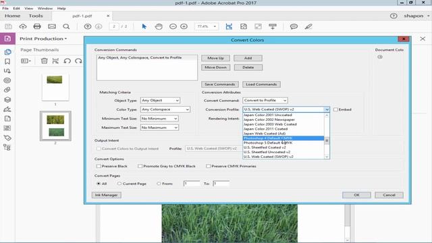
Task: Click the Delete command button
Action: click(x=248, y=67)
